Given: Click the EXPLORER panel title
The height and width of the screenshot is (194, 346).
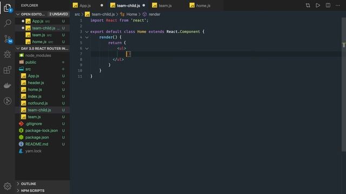Looking at the screenshot, I should click(30, 5).
